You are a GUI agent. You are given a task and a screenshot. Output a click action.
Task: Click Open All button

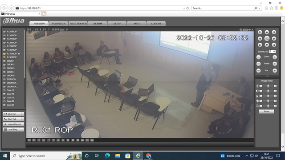pyautogui.click(x=12, y=114)
